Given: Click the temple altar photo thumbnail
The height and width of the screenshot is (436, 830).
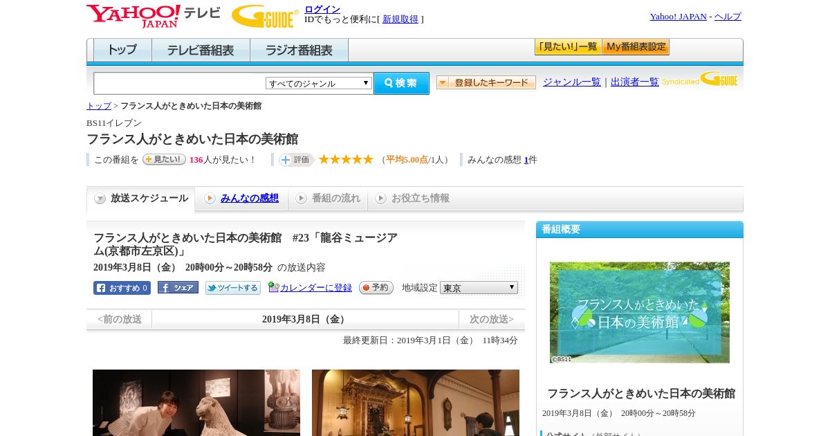Looking at the screenshot, I should point(416,403).
